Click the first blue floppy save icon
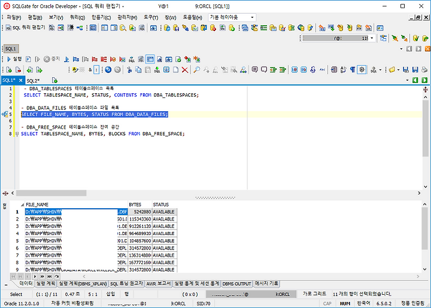Viewport: 431px width, 308px height. pos(406,70)
